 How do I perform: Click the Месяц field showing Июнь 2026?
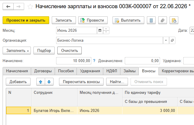[x=76, y=30]
